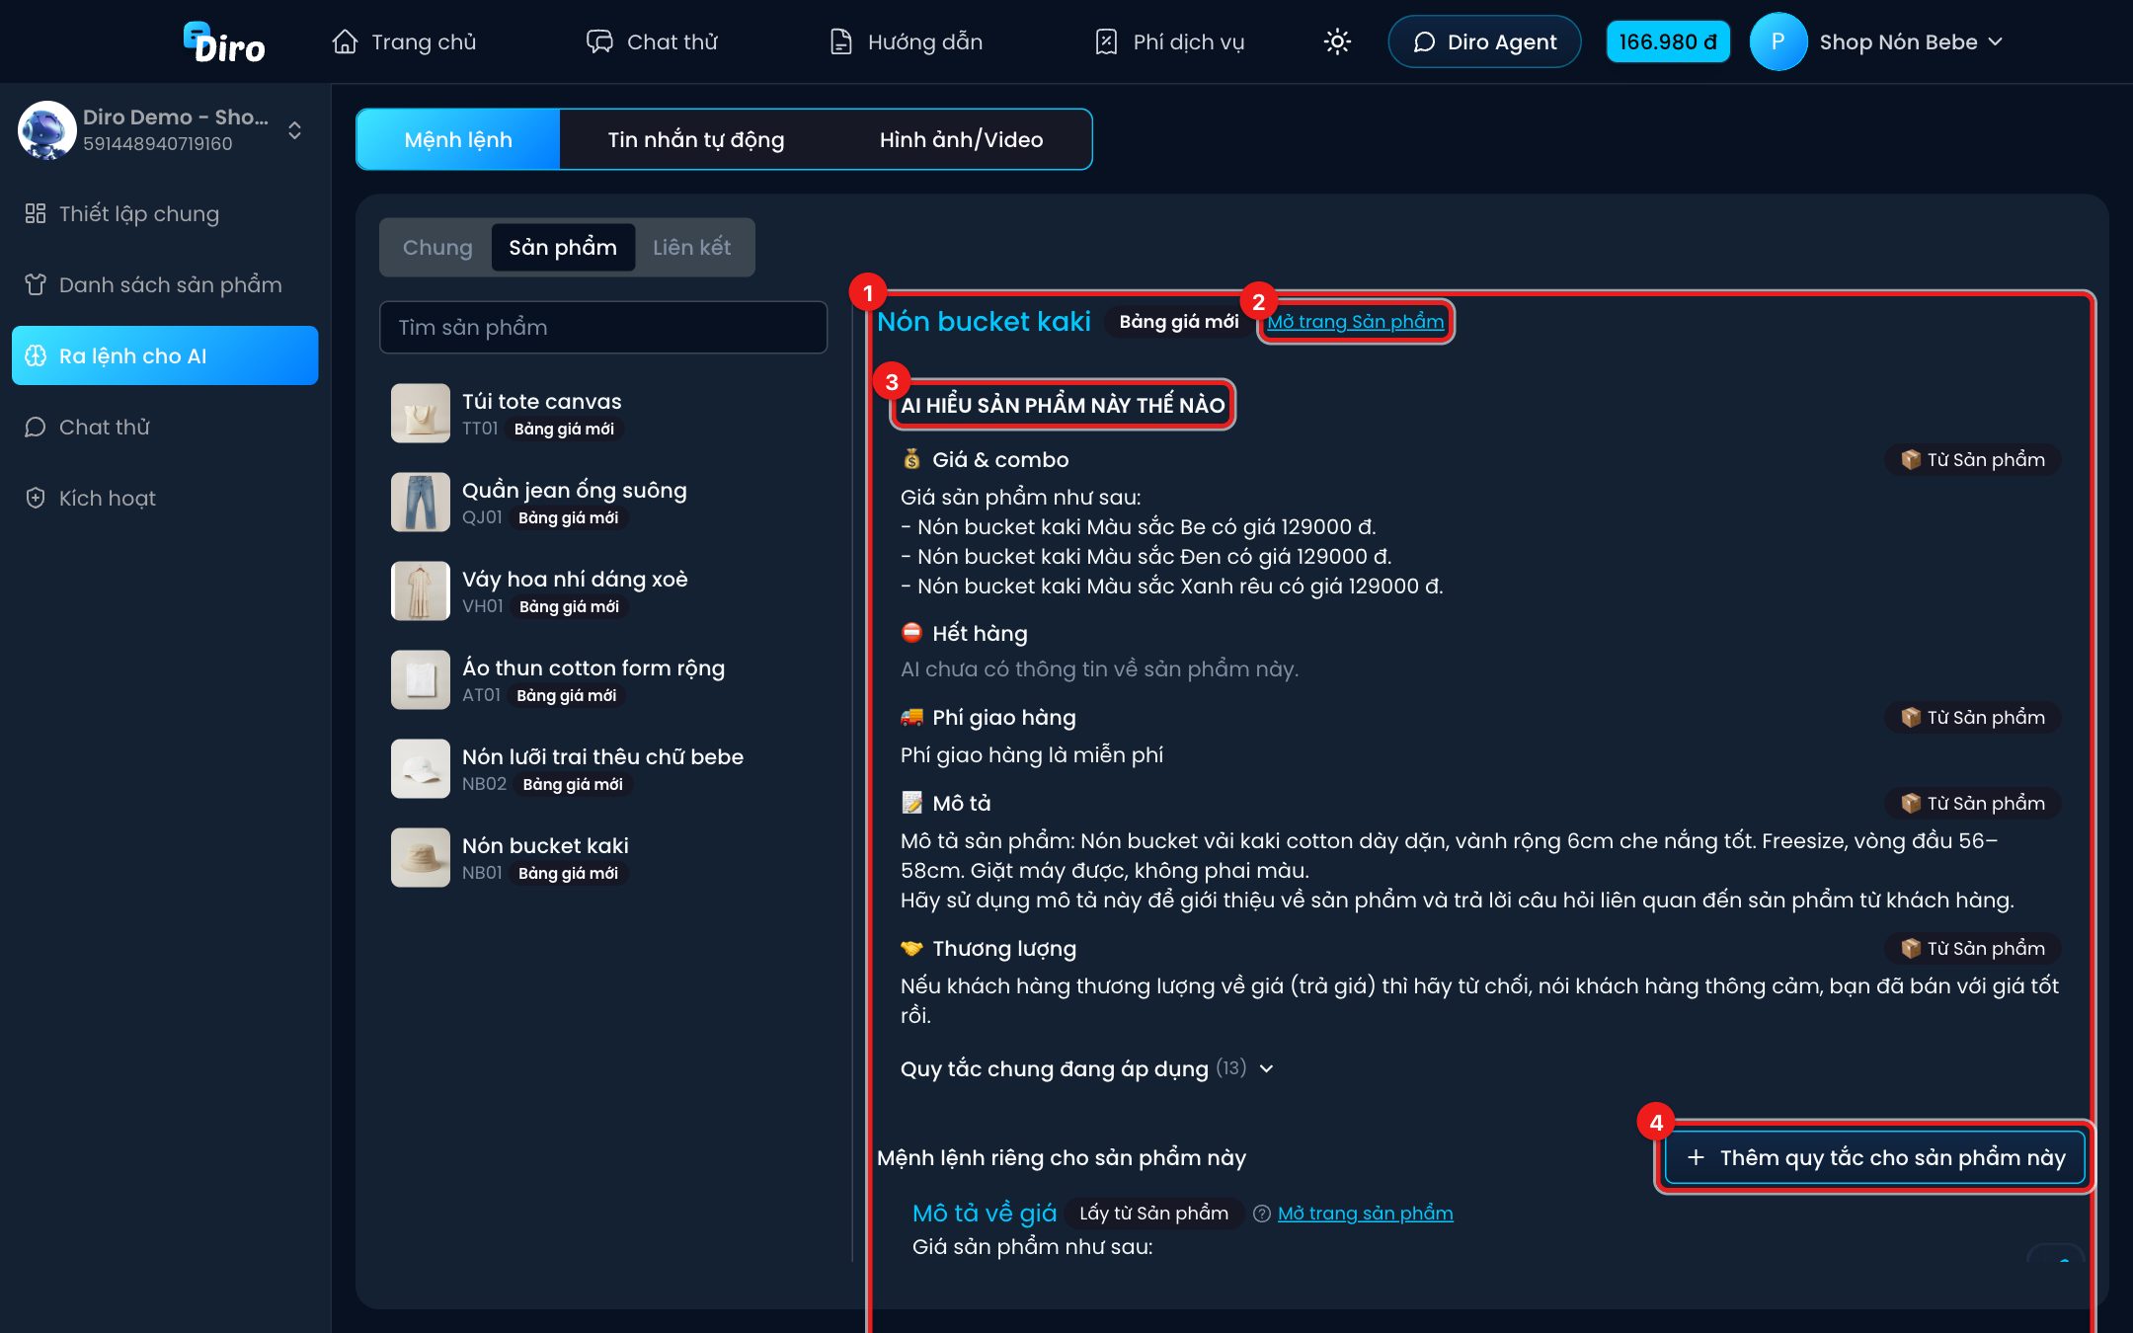Screen dimensions: 2133x1333
Task: Select Quần jean ống suông product
Action: coord(602,502)
